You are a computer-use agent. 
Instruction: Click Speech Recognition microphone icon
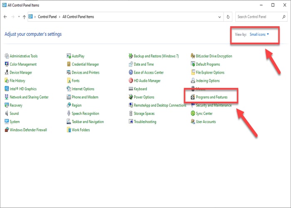pyautogui.click(x=69, y=113)
